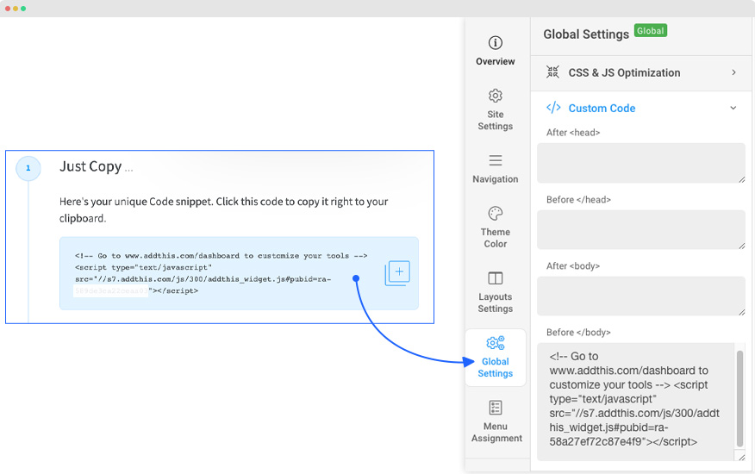Select Global Settings gears icon

pos(495,343)
